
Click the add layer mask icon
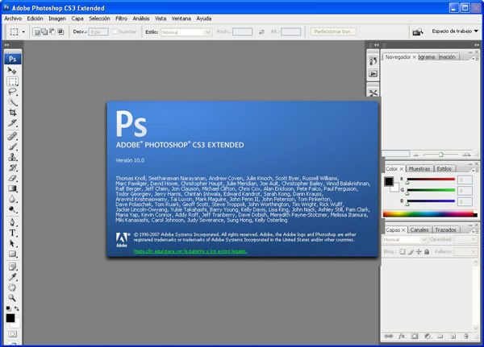415,336
